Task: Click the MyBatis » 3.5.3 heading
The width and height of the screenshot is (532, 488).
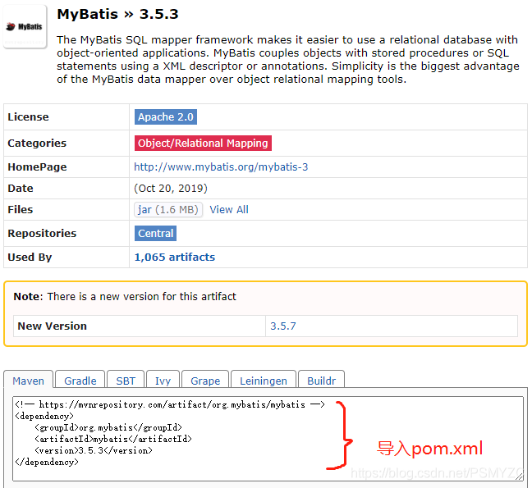Action: 117,14
